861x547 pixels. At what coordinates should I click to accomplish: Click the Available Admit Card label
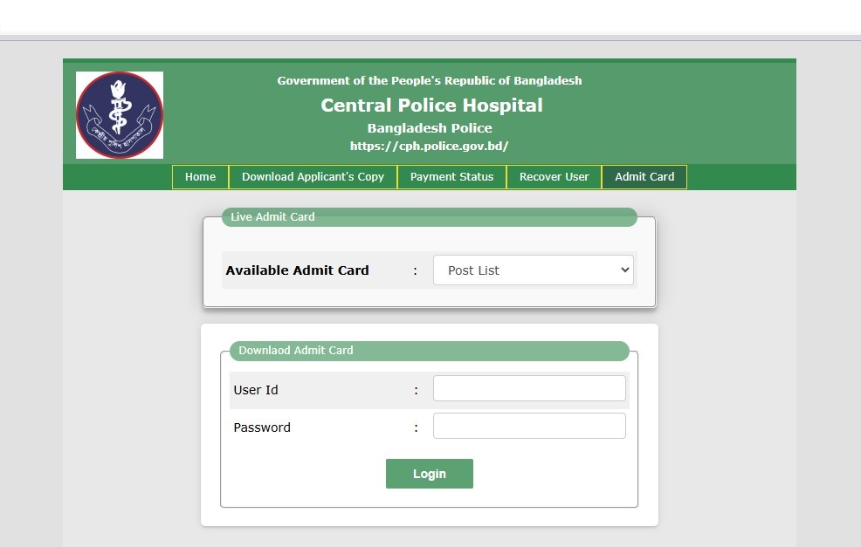(x=297, y=270)
